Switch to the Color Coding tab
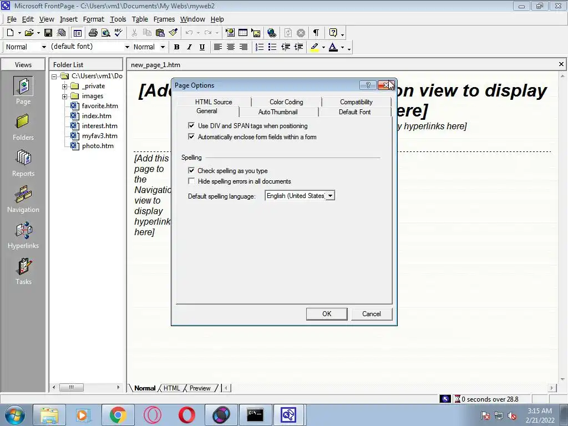Viewport: 568px width, 426px height. pyautogui.click(x=286, y=102)
